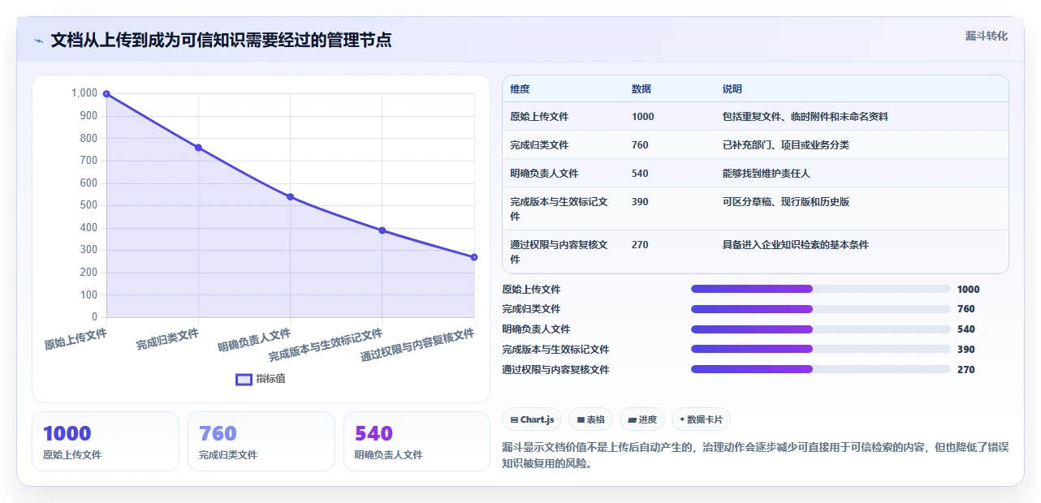Click the chart data point at value 1000
Image resolution: width=1041 pixels, height=503 pixels.
(106, 94)
